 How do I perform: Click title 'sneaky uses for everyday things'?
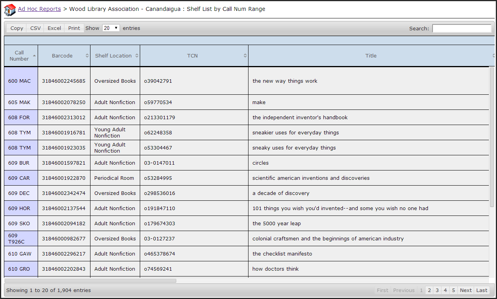point(294,148)
